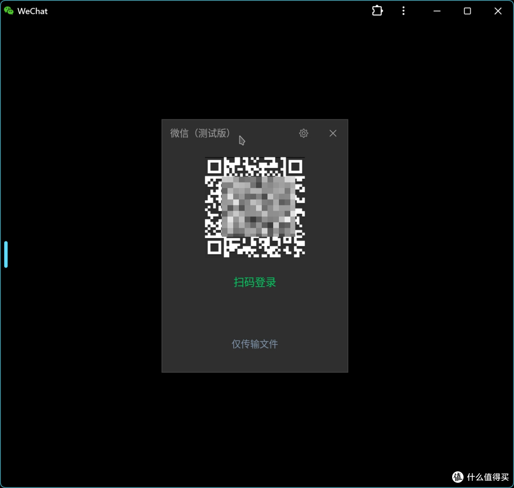Click the green WeChat logo icon
Viewport: 514px width, 488px height.
coord(8,10)
